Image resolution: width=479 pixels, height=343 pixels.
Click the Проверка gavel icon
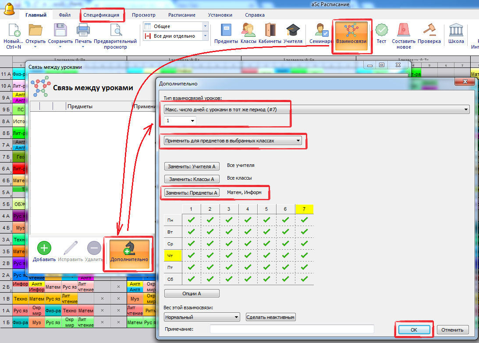click(429, 34)
